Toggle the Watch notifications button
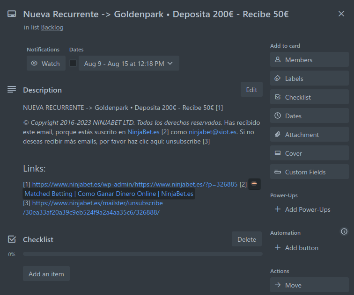The width and height of the screenshot is (354, 295). (x=46, y=63)
